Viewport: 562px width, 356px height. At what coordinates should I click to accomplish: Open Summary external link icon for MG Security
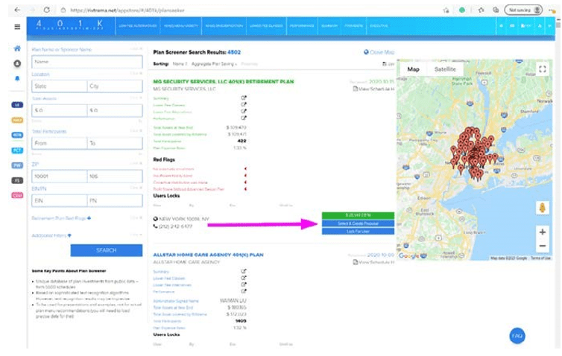coord(244,98)
